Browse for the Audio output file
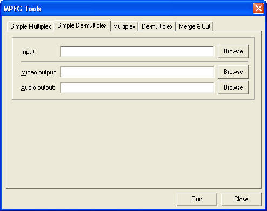This screenshot has width=267, height=211. [x=233, y=87]
